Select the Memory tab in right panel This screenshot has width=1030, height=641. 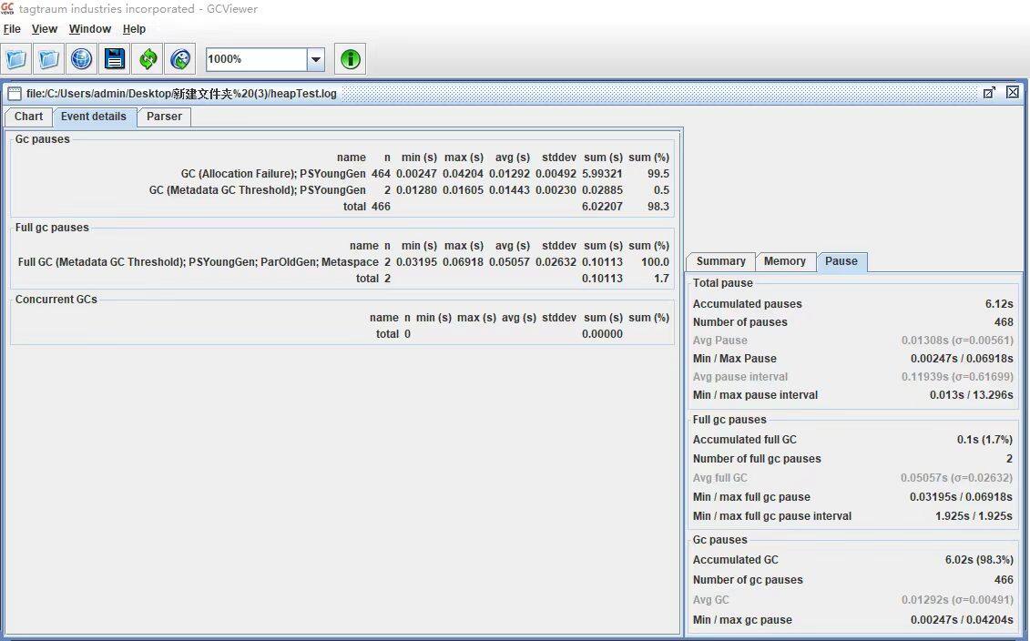pos(785,261)
